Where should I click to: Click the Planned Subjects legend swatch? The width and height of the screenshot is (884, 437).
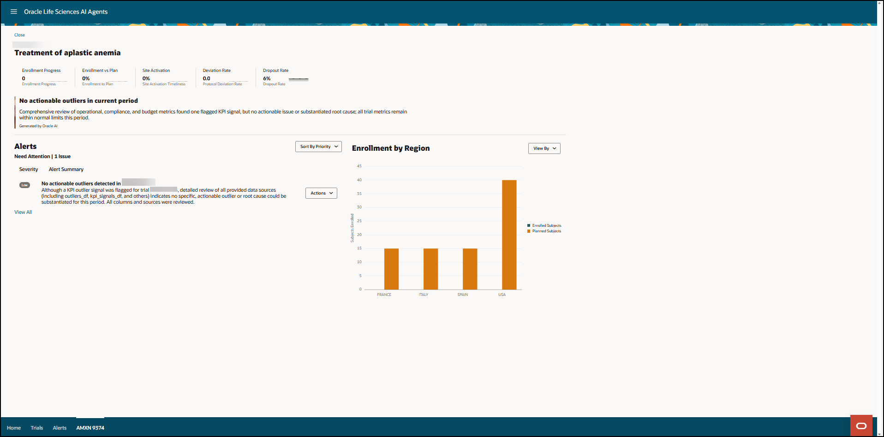click(529, 231)
